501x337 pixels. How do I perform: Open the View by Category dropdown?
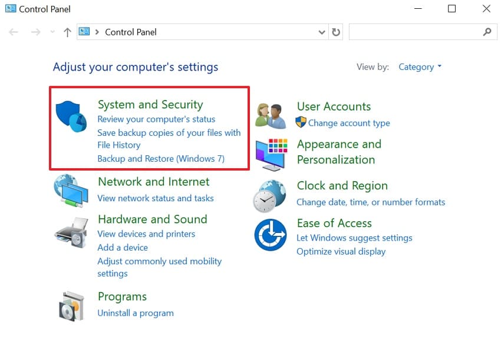click(x=420, y=67)
